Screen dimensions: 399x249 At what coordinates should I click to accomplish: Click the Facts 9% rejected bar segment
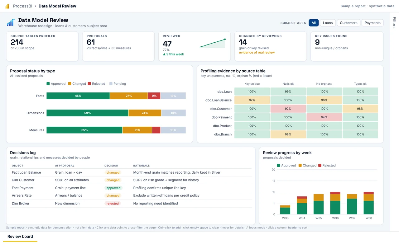pyautogui.click(x=154, y=96)
